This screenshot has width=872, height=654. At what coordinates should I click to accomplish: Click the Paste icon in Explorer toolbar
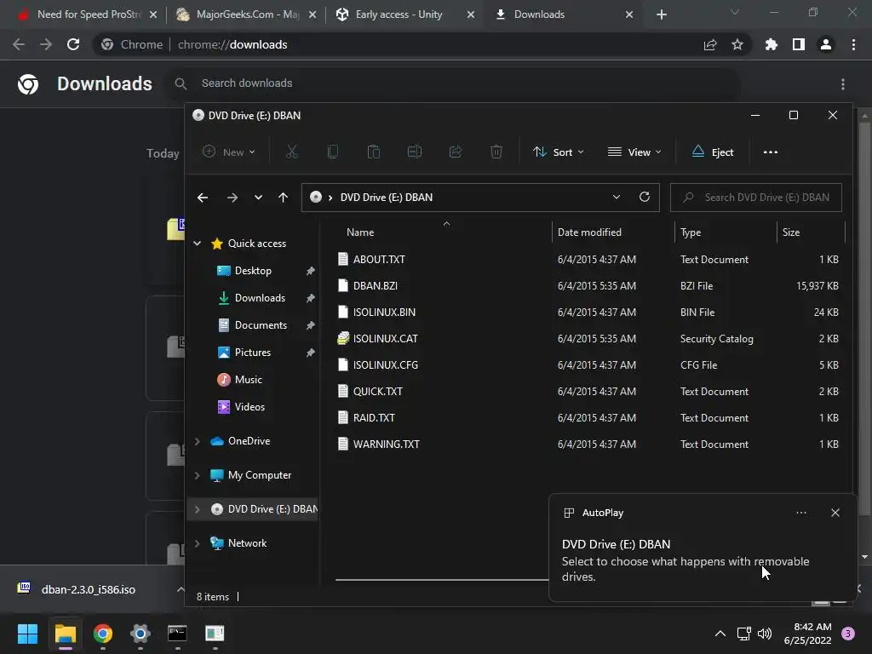(x=374, y=152)
